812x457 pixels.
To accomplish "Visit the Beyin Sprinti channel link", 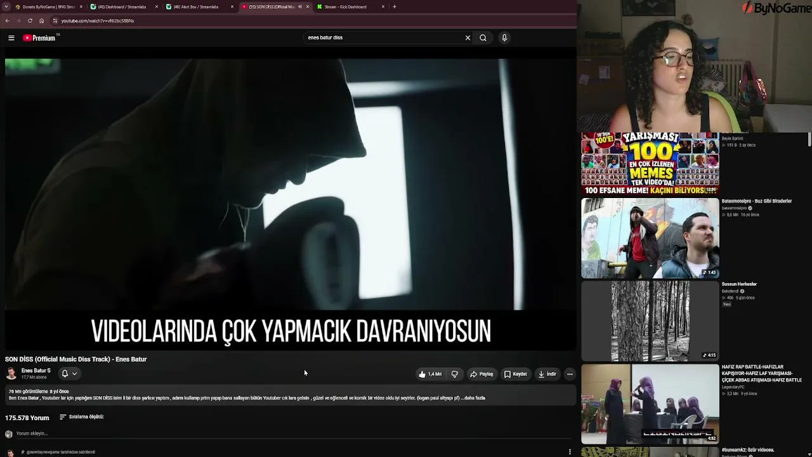I will point(733,138).
